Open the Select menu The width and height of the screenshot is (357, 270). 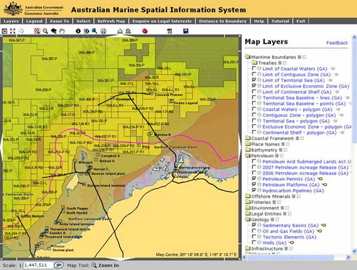point(83,21)
